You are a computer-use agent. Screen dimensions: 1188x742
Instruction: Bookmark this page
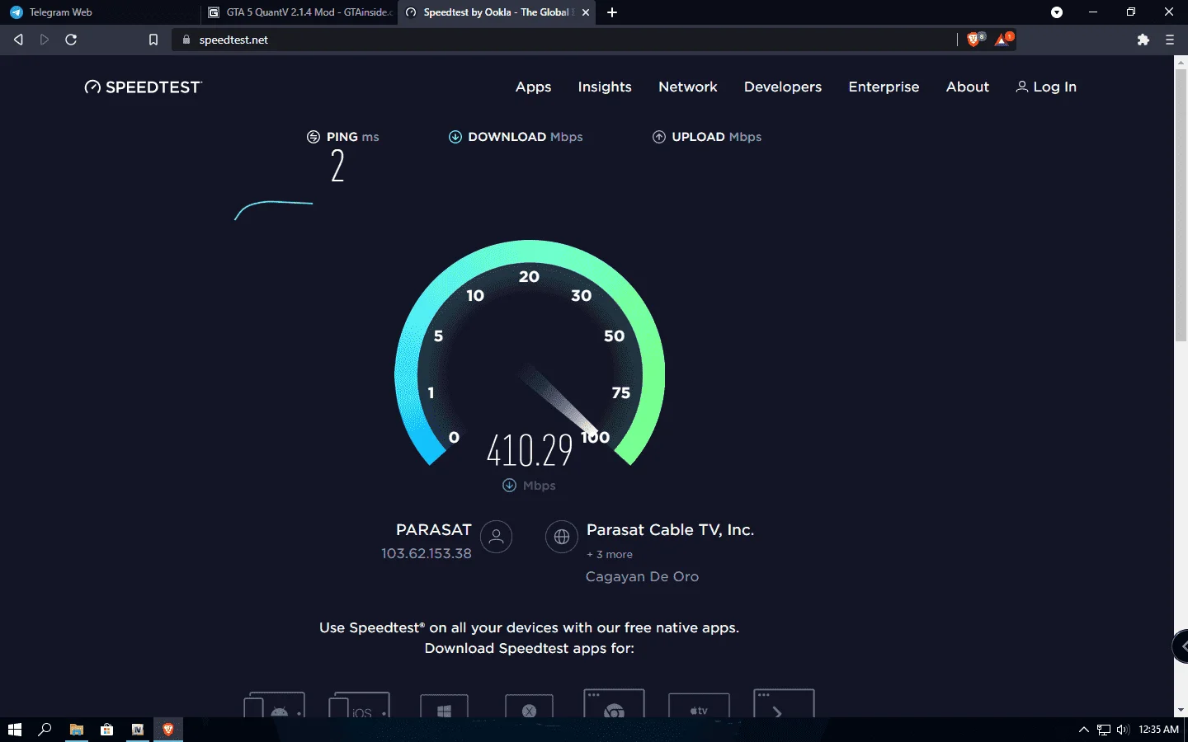pos(153,40)
